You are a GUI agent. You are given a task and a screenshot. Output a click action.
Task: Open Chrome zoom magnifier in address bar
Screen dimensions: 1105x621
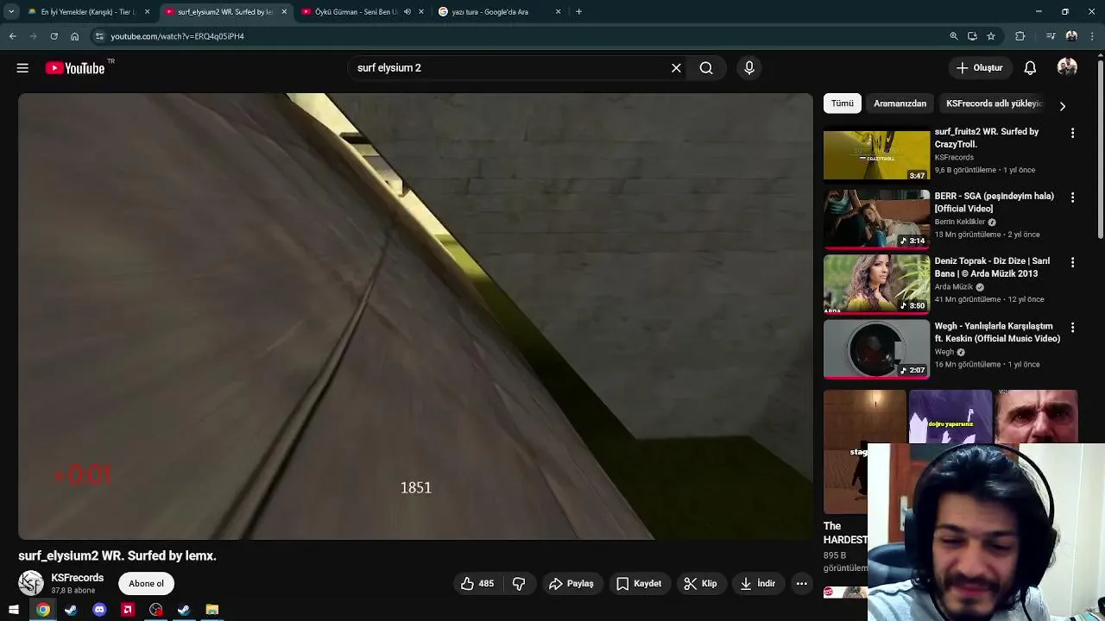point(954,36)
